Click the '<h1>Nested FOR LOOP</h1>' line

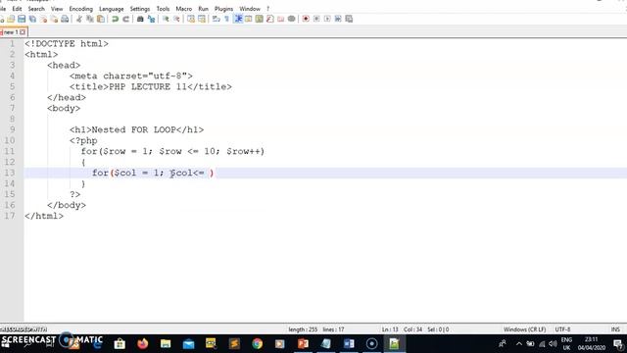[x=136, y=130]
